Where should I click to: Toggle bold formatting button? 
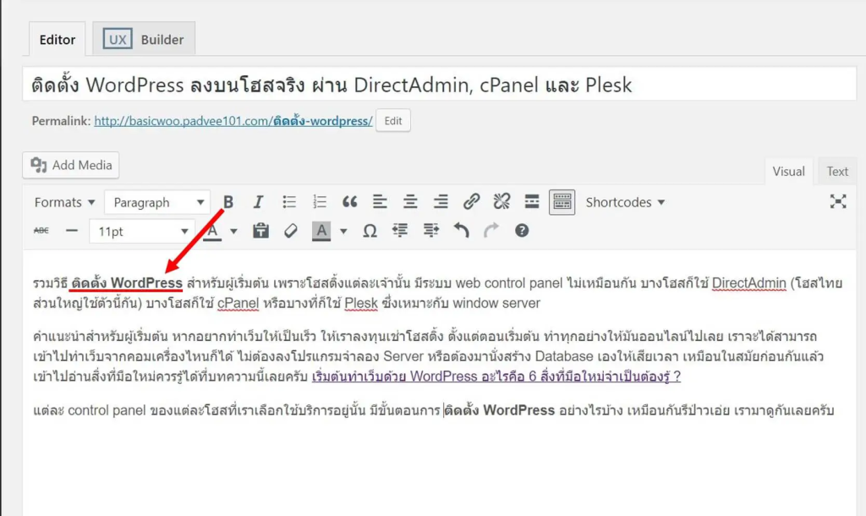point(228,202)
